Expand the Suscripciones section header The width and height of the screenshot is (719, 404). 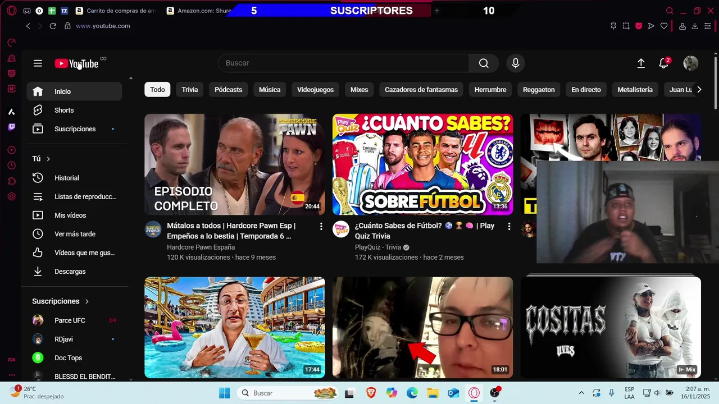tap(61, 301)
